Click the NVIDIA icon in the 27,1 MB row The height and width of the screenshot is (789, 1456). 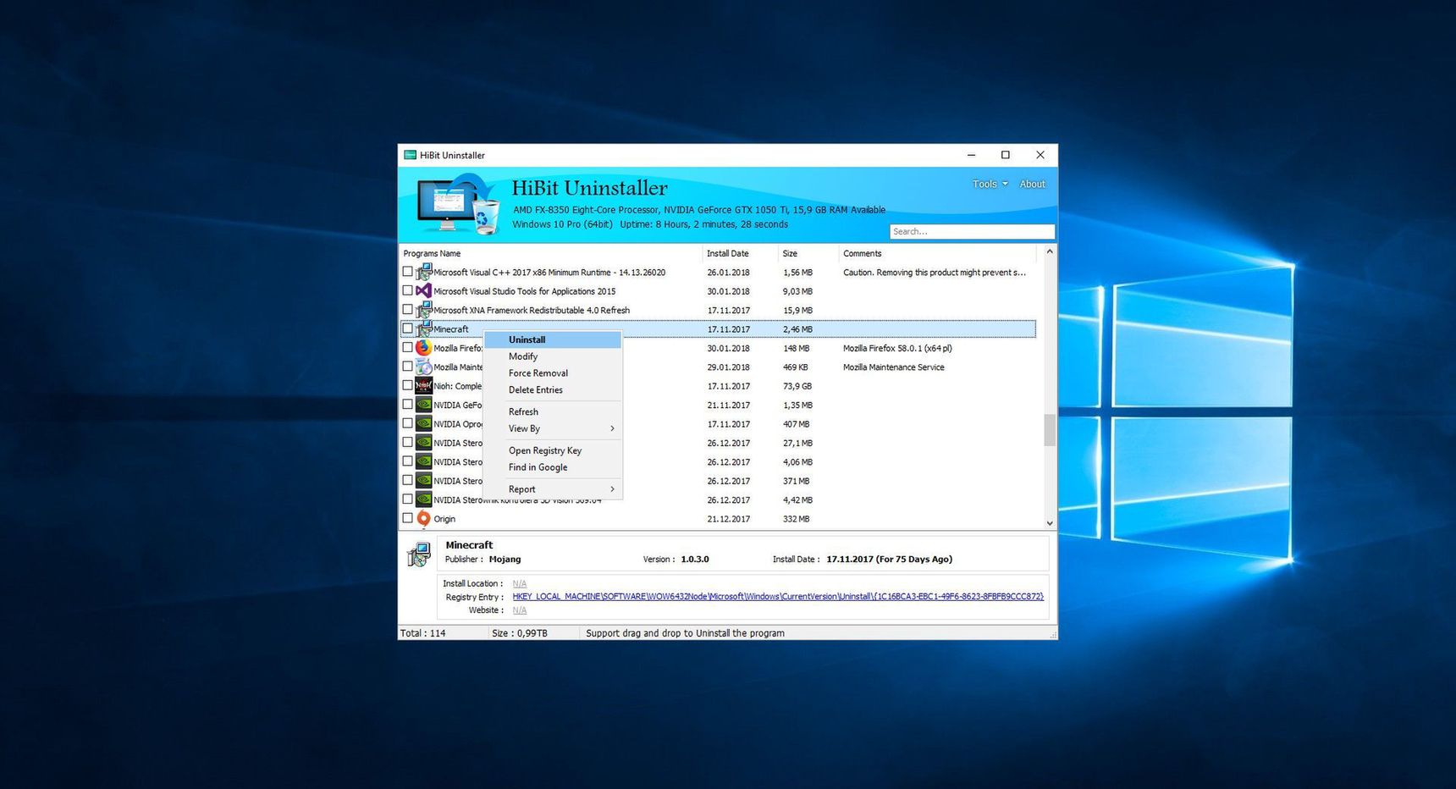tap(423, 443)
